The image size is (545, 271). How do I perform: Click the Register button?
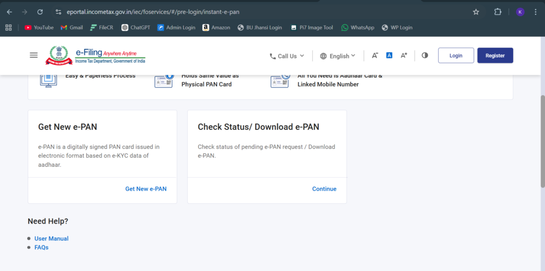pos(495,55)
